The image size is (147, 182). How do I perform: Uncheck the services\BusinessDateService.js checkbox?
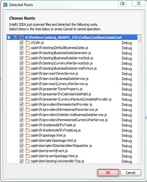pos(21,79)
